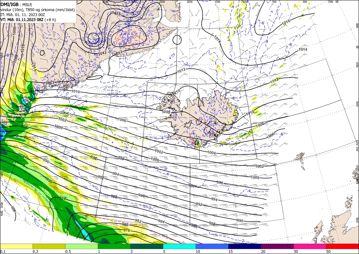Click the legend value '15'
The image size is (359, 254).
[x=230, y=251]
